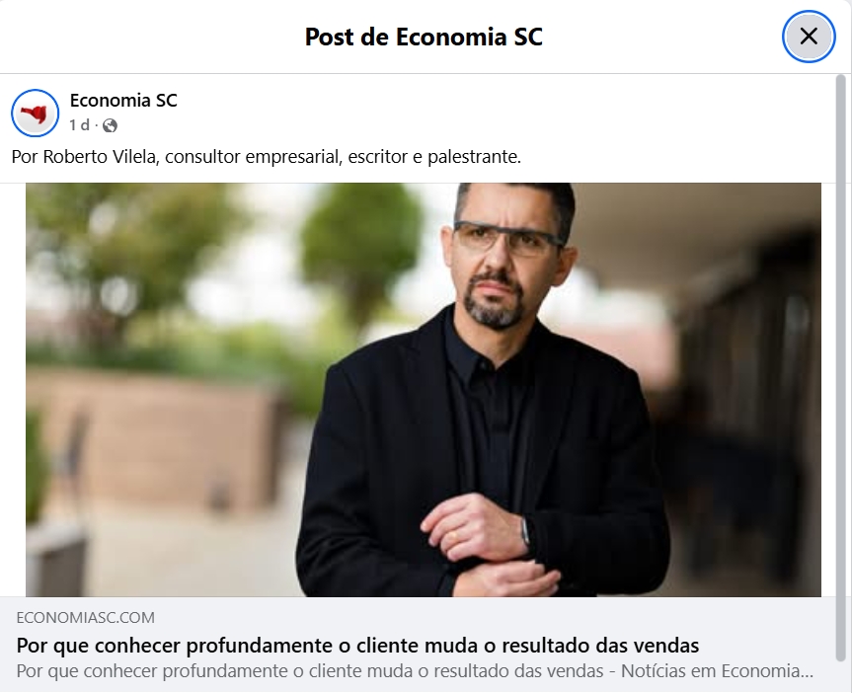This screenshot has height=693, width=852.
Task: Click the gray article description snippet
Action: tap(415, 670)
